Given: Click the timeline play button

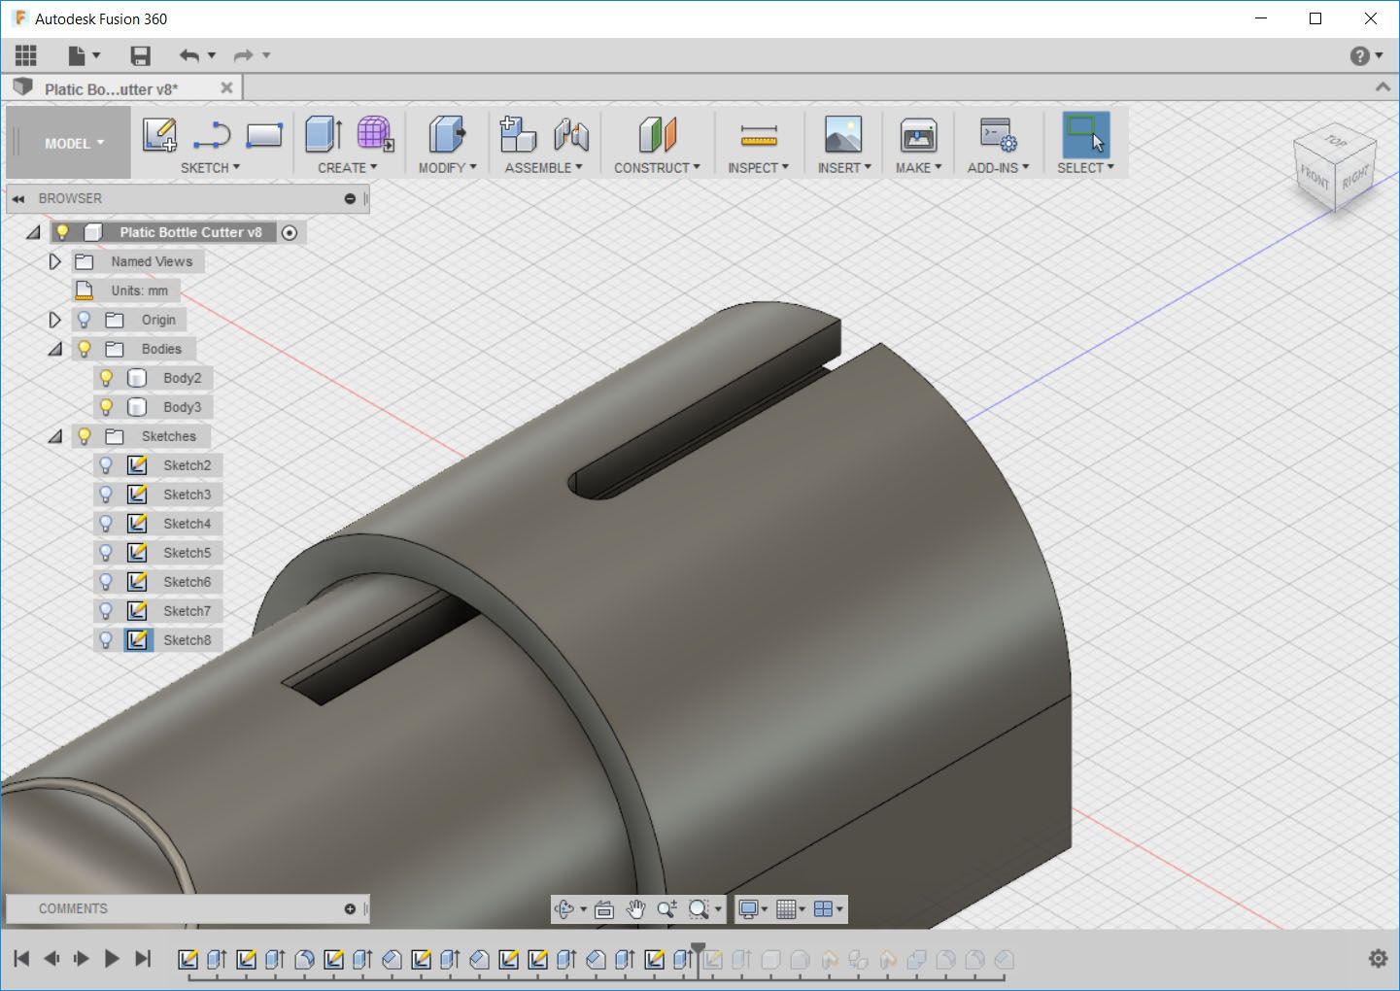Looking at the screenshot, I should click(112, 959).
